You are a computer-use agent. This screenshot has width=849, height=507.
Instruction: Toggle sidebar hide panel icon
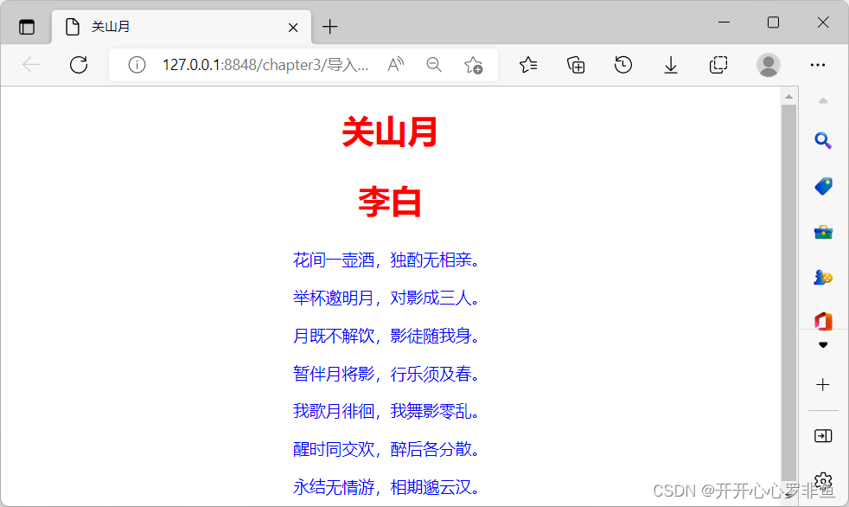823,435
